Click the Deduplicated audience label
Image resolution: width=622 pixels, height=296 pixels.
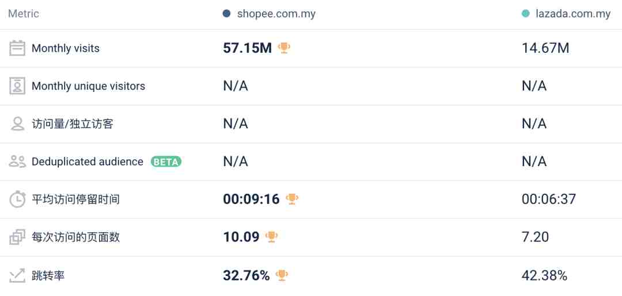[88, 162]
